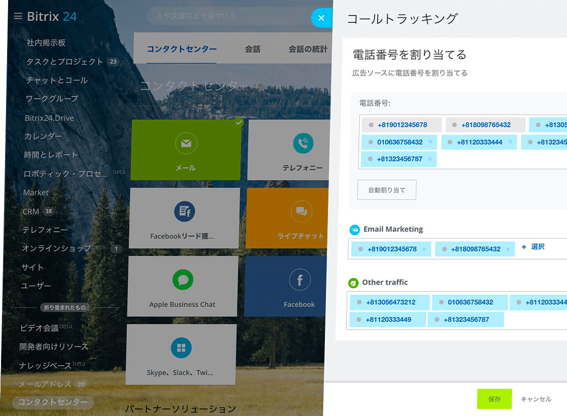Open 社内掲示板 in the sidebar
567x416 pixels.
pos(46,43)
